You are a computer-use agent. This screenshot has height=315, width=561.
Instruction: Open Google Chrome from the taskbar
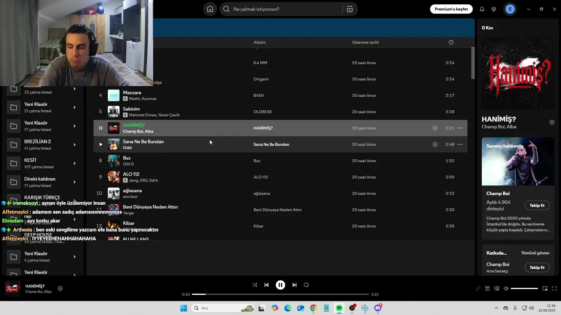click(313, 308)
